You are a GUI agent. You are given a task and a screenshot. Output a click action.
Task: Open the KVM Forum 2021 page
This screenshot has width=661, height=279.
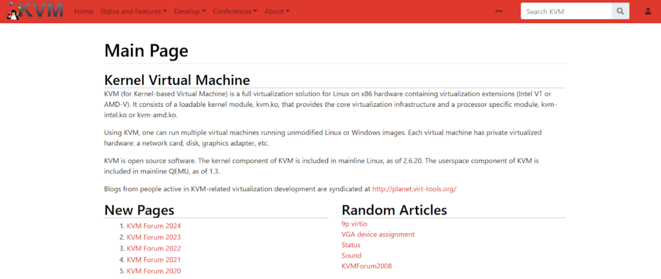[154, 260]
